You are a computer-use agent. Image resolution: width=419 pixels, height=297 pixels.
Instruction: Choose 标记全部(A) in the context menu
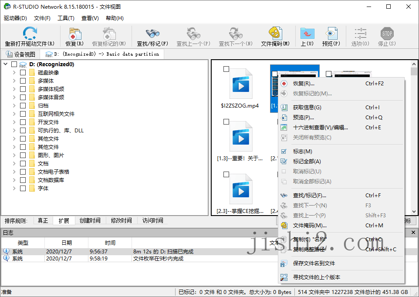pyautogui.click(x=341, y=161)
